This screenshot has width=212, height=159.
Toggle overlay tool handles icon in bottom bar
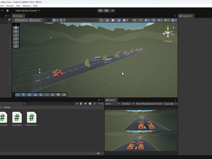52,95
